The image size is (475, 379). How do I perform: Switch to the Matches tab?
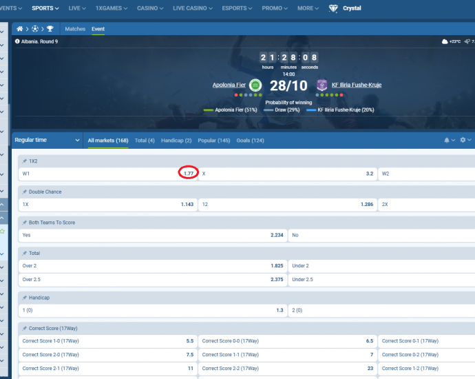pos(75,29)
